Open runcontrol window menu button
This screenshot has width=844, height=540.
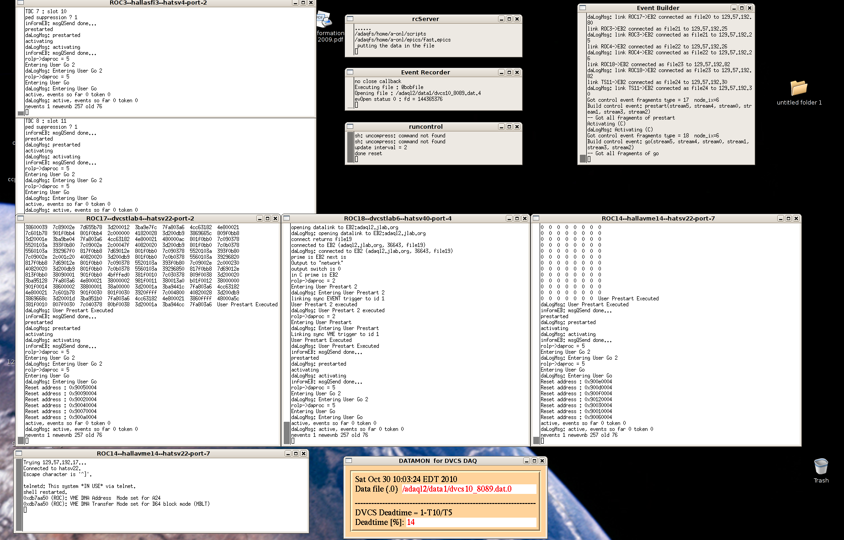[350, 126]
